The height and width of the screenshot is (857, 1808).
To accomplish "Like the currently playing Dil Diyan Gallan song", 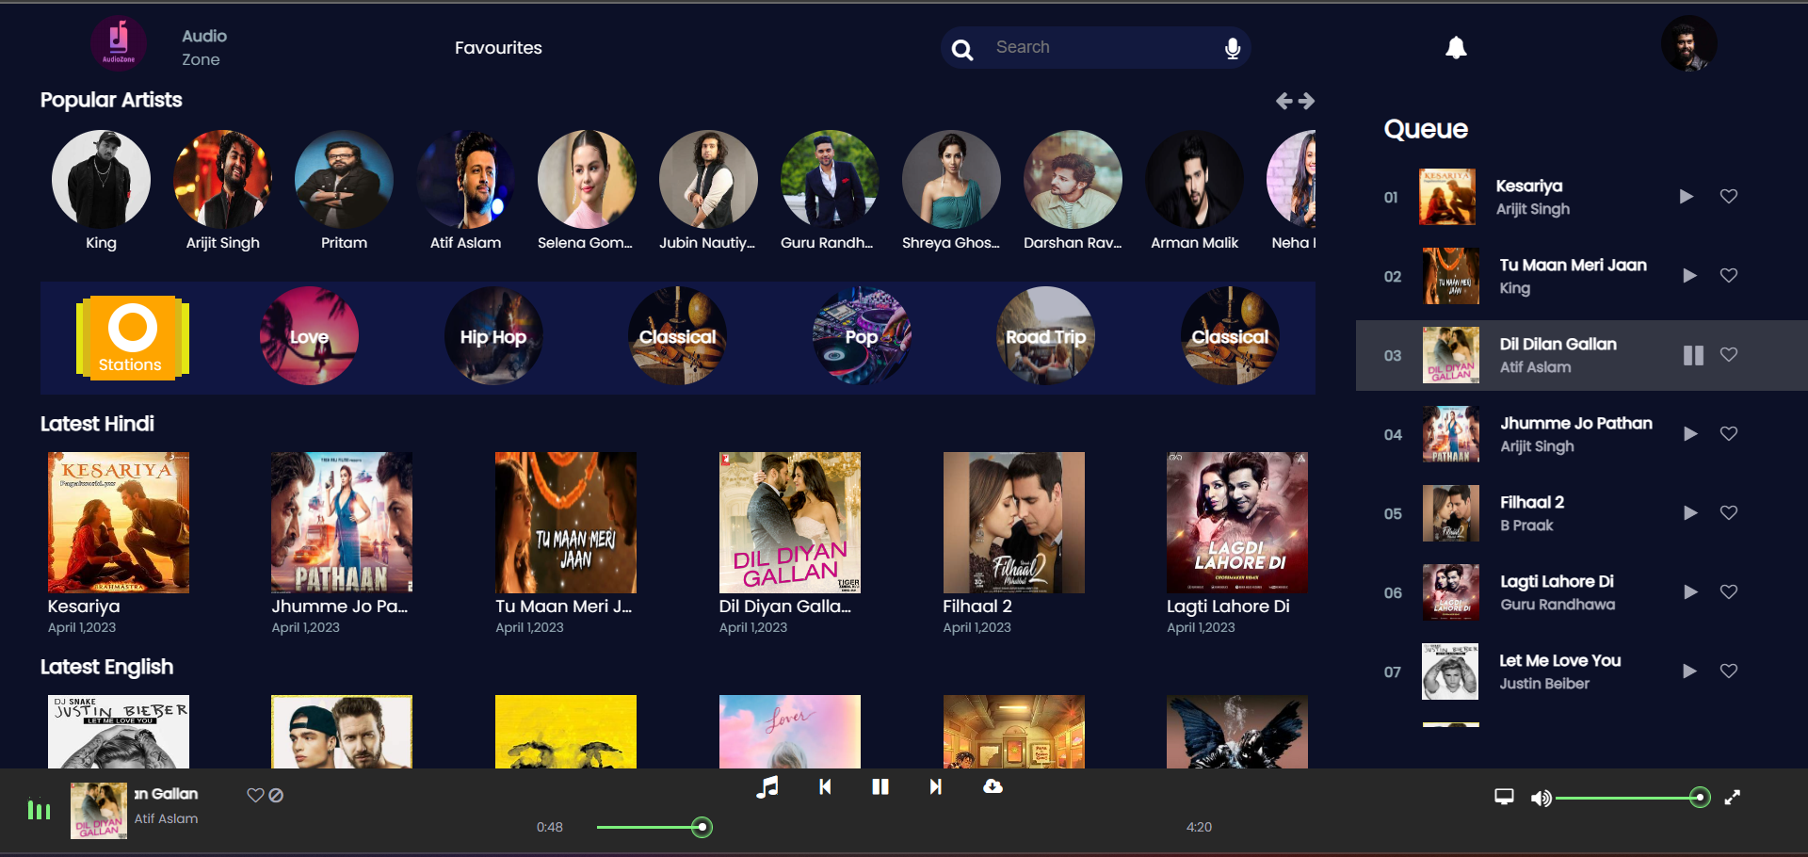I will tap(254, 796).
